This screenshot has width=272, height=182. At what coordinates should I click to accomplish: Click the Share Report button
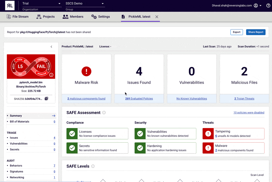pos(256,32)
